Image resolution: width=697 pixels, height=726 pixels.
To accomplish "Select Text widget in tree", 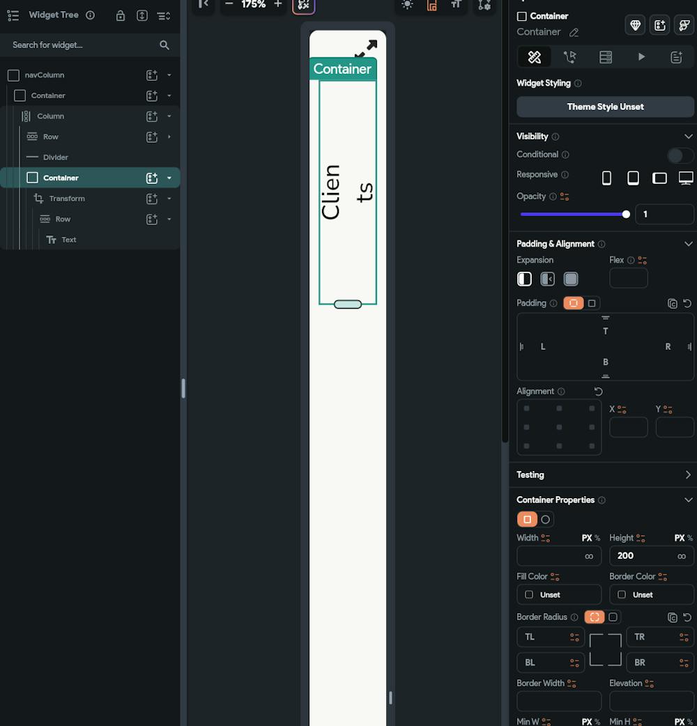I will (91, 240).
